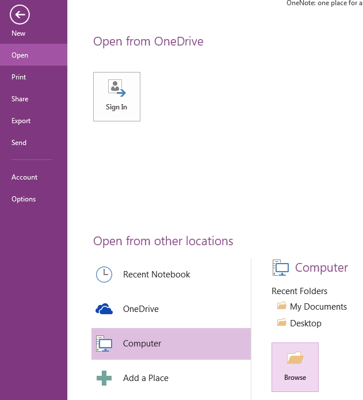Open OneNote Options
This screenshot has height=400, width=363.
point(24,199)
